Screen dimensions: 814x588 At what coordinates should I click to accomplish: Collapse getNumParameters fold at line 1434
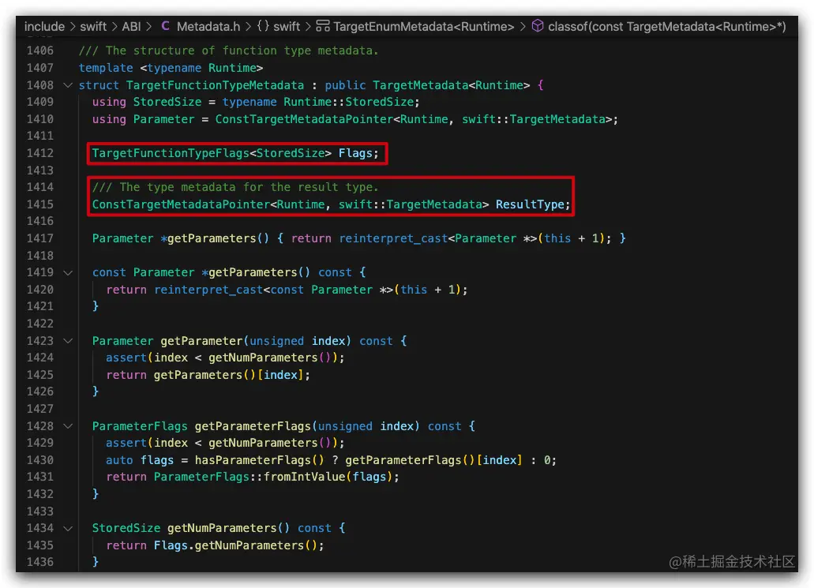coord(67,528)
